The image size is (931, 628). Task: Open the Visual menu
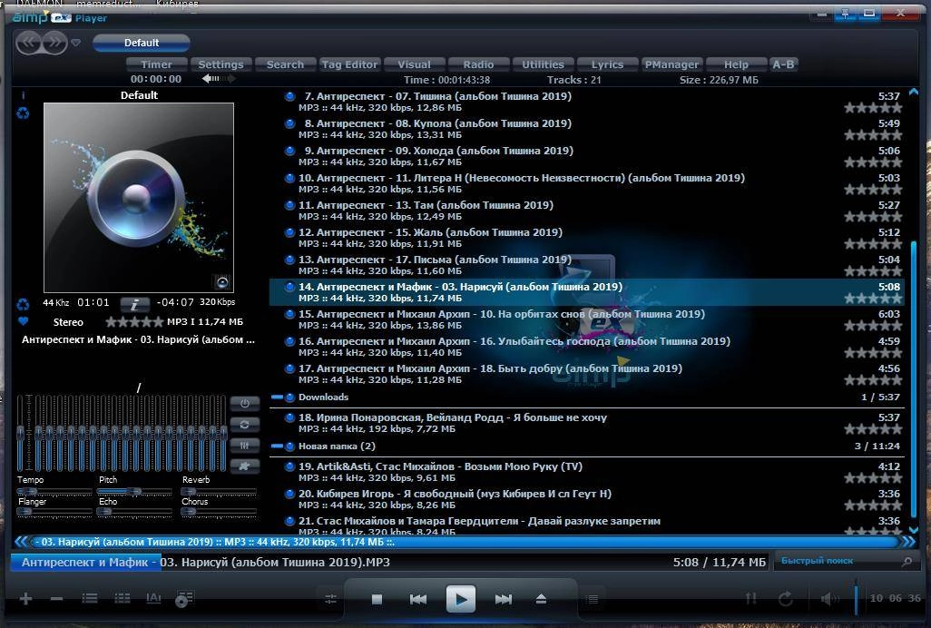click(x=415, y=64)
